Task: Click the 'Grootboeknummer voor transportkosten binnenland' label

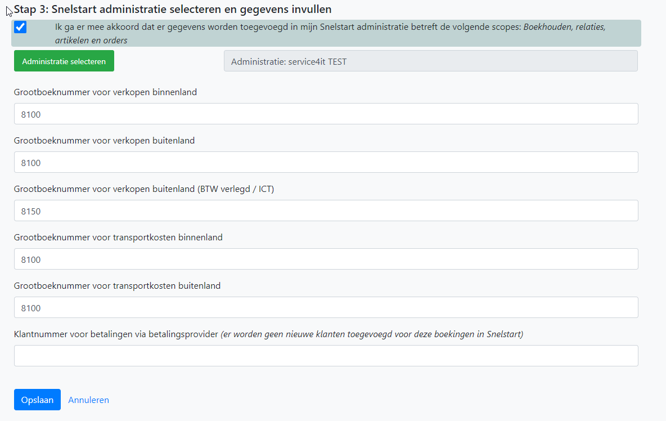Action: pyautogui.click(x=118, y=237)
